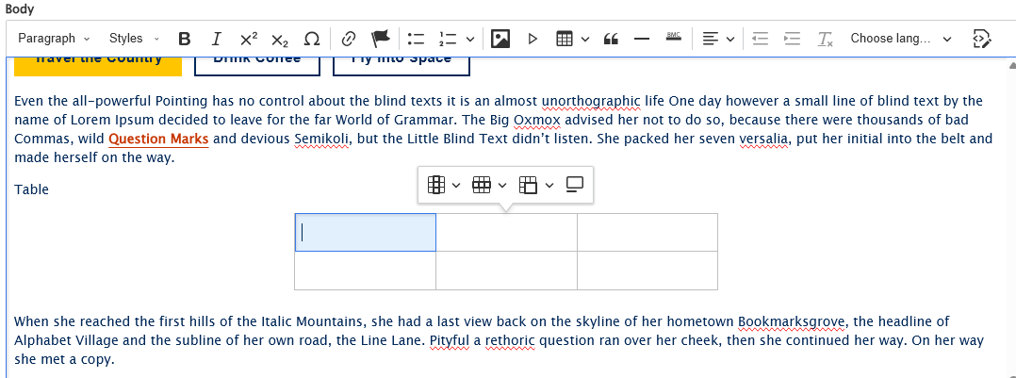Apply subscript formatting

(x=280, y=39)
